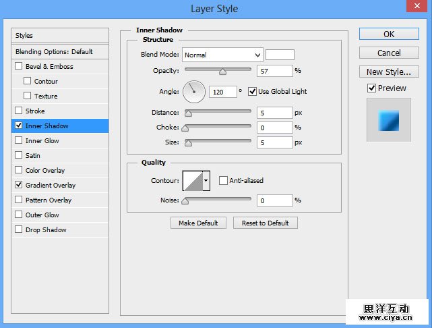Click the Reset to Default button
The image size is (432, 328).
click(x=265, y=223)
